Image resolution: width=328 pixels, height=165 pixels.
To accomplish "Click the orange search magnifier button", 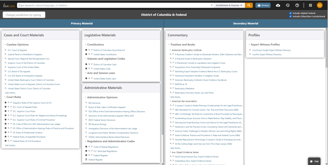I will pos(249,5).
